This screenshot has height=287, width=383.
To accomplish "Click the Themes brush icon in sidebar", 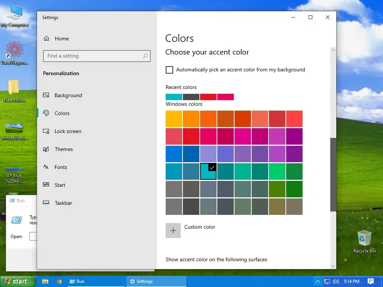I will point(46,149).
